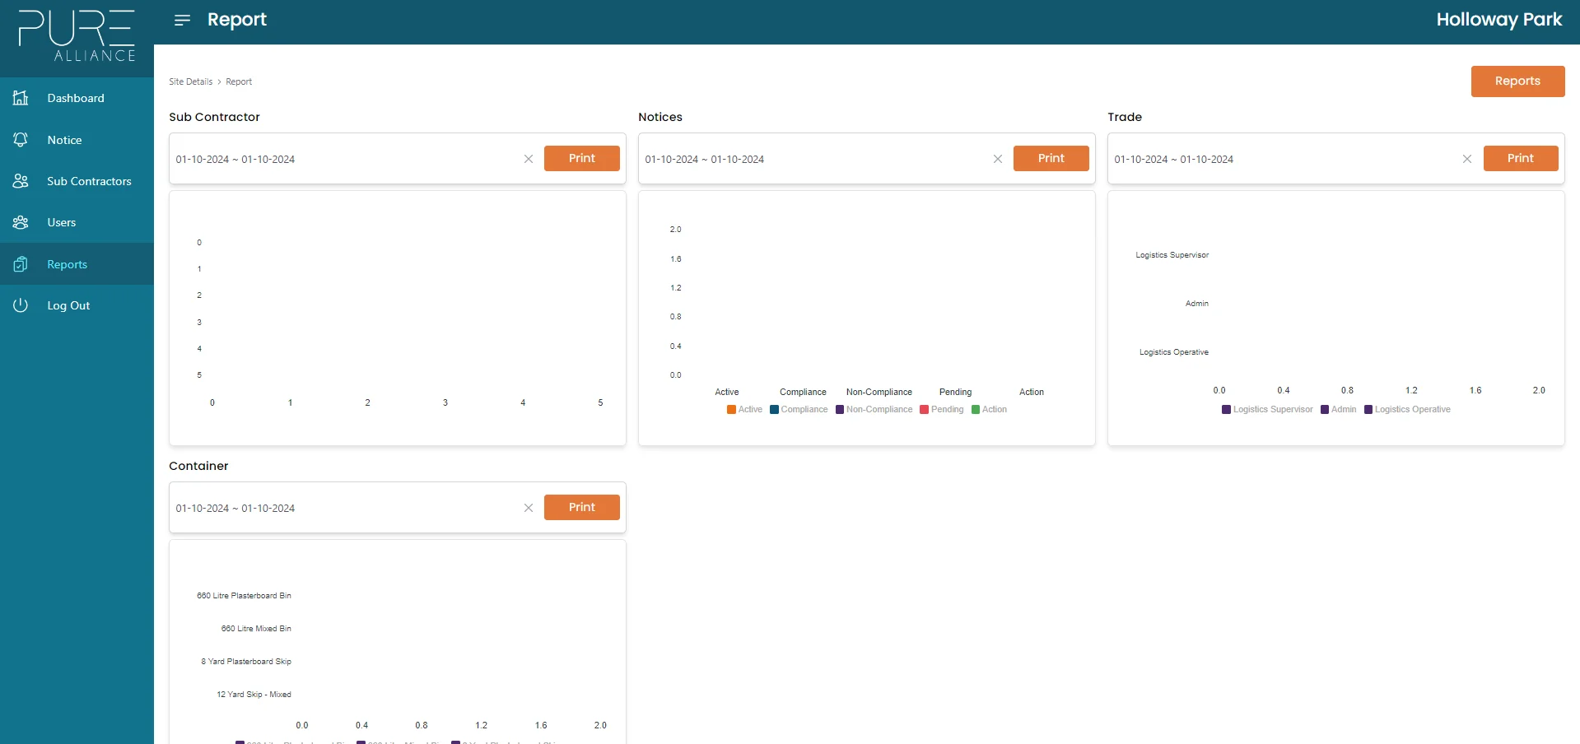Click the Report page title
1580x744 pixels.
tap(237, 20)
